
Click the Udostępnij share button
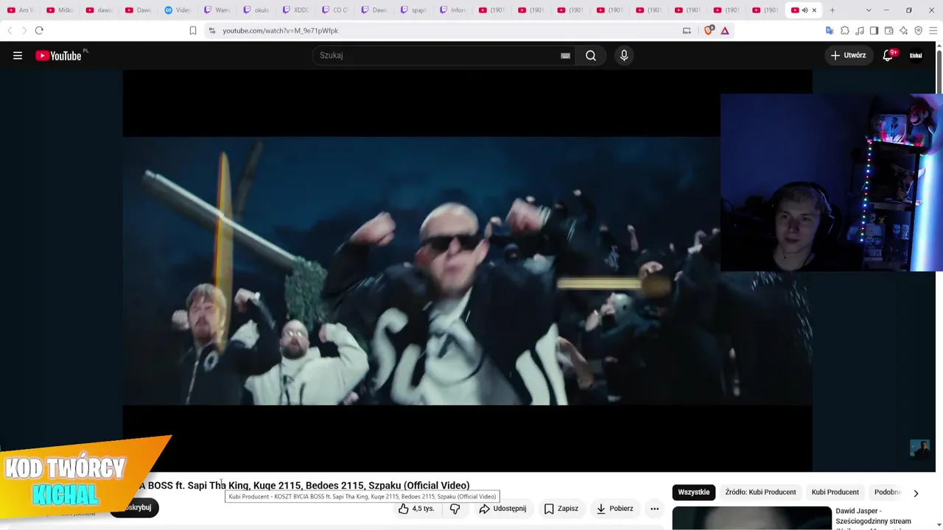502,509
